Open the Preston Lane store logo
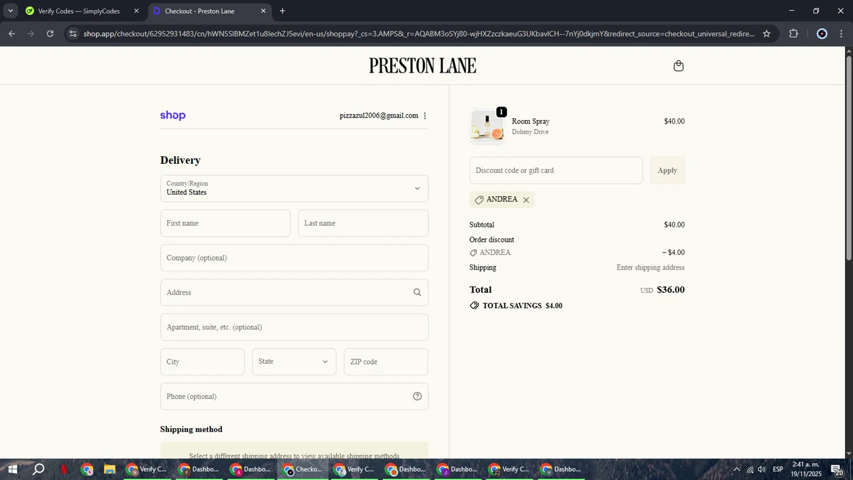This screenshot has height=480, width=853. [423, 66]
